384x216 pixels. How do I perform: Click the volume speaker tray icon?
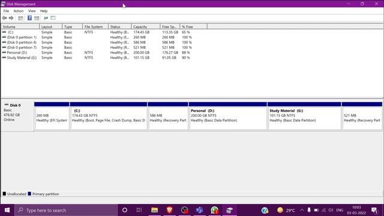(x=331, y=210)
